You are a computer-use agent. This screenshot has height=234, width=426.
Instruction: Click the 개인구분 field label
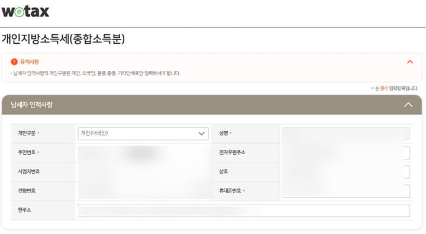pyautogui.click(x=27, y=134)
